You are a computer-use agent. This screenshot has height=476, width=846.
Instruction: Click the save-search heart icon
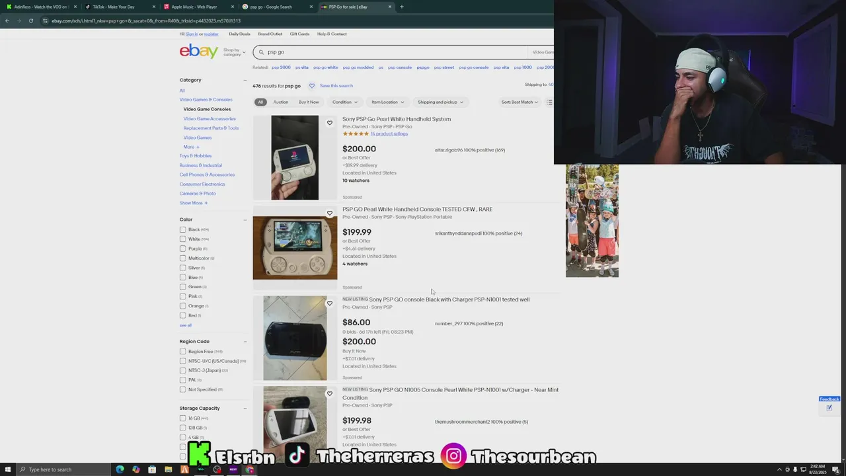[x=312, y=85]
